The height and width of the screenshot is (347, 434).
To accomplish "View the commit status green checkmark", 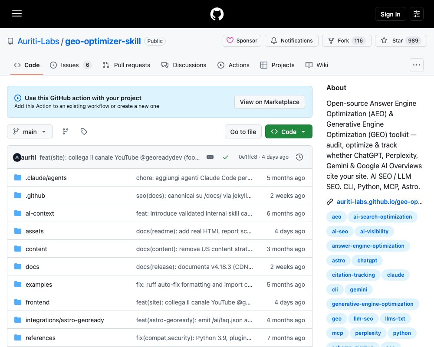I will click(226, 157).
